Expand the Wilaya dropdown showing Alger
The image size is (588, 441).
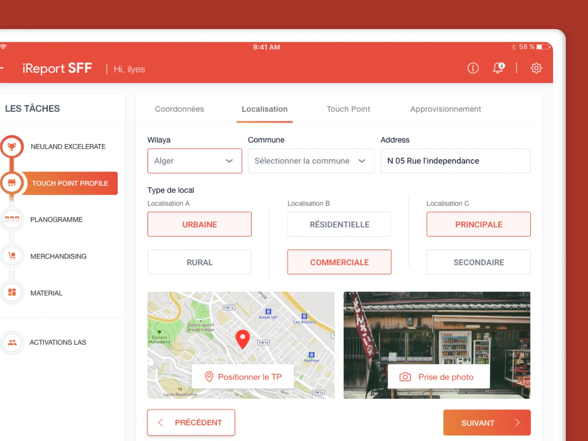coord(194,161)
